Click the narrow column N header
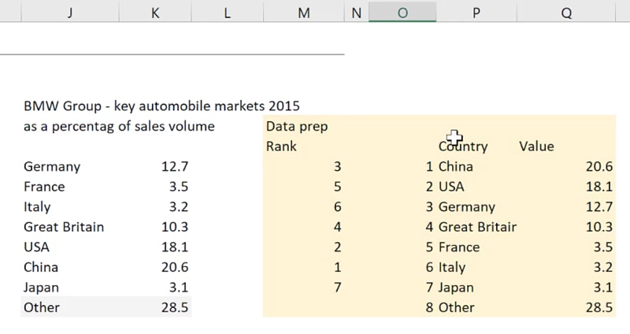This screenshot has width=630, height=334. point(356,13)
